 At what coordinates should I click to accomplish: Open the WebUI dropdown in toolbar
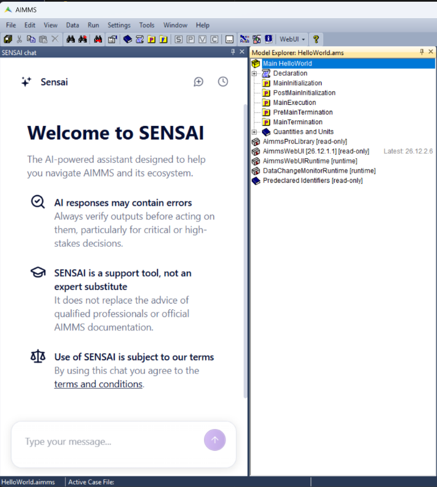(292, 39)
